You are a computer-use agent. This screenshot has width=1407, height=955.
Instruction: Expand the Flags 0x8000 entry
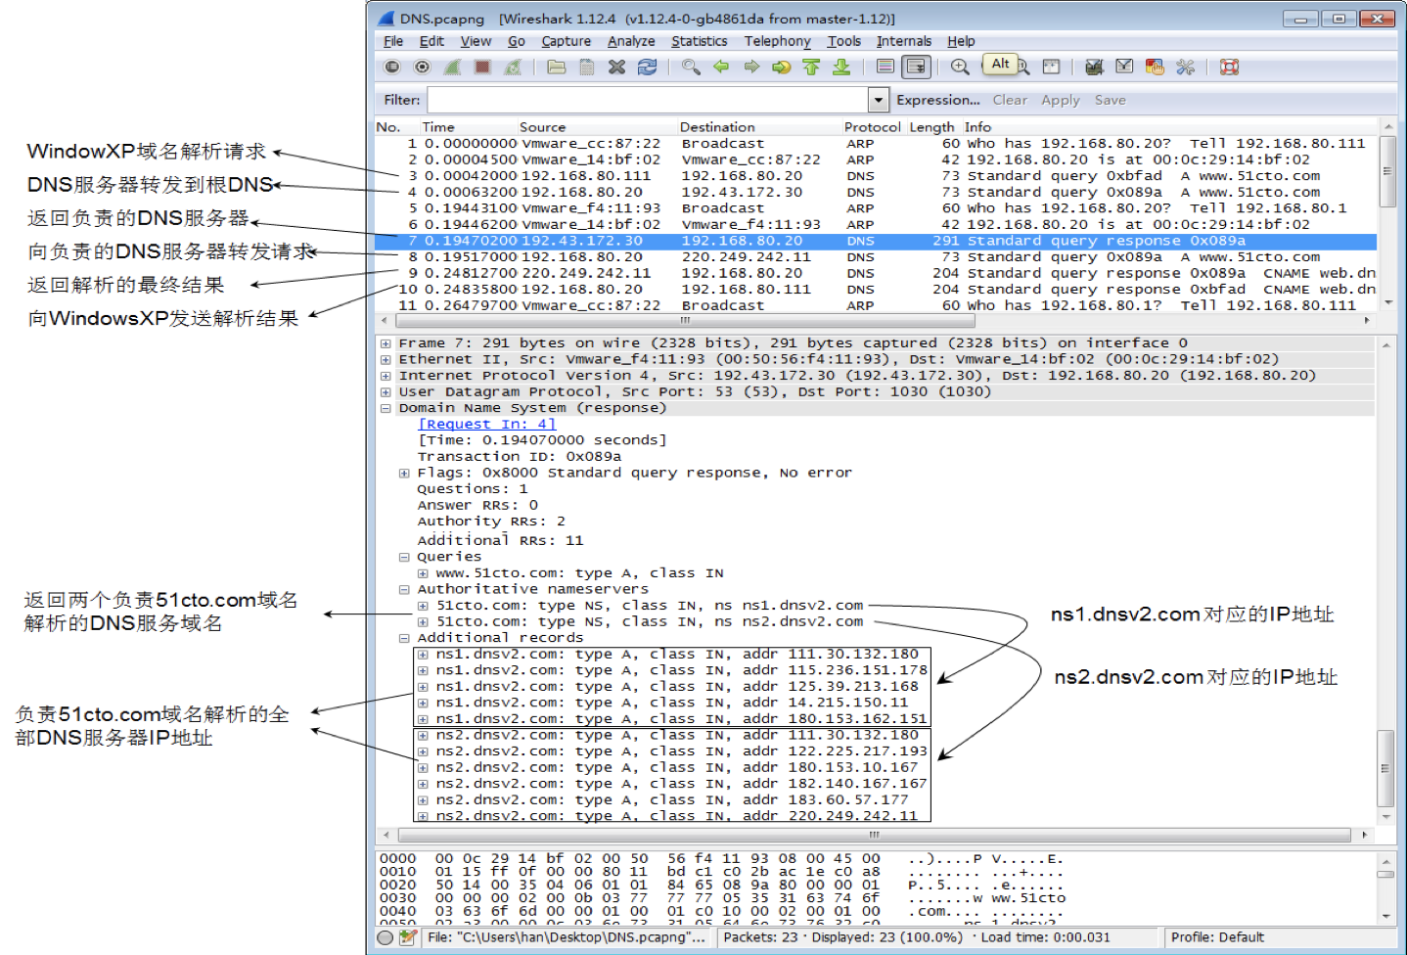404,474
